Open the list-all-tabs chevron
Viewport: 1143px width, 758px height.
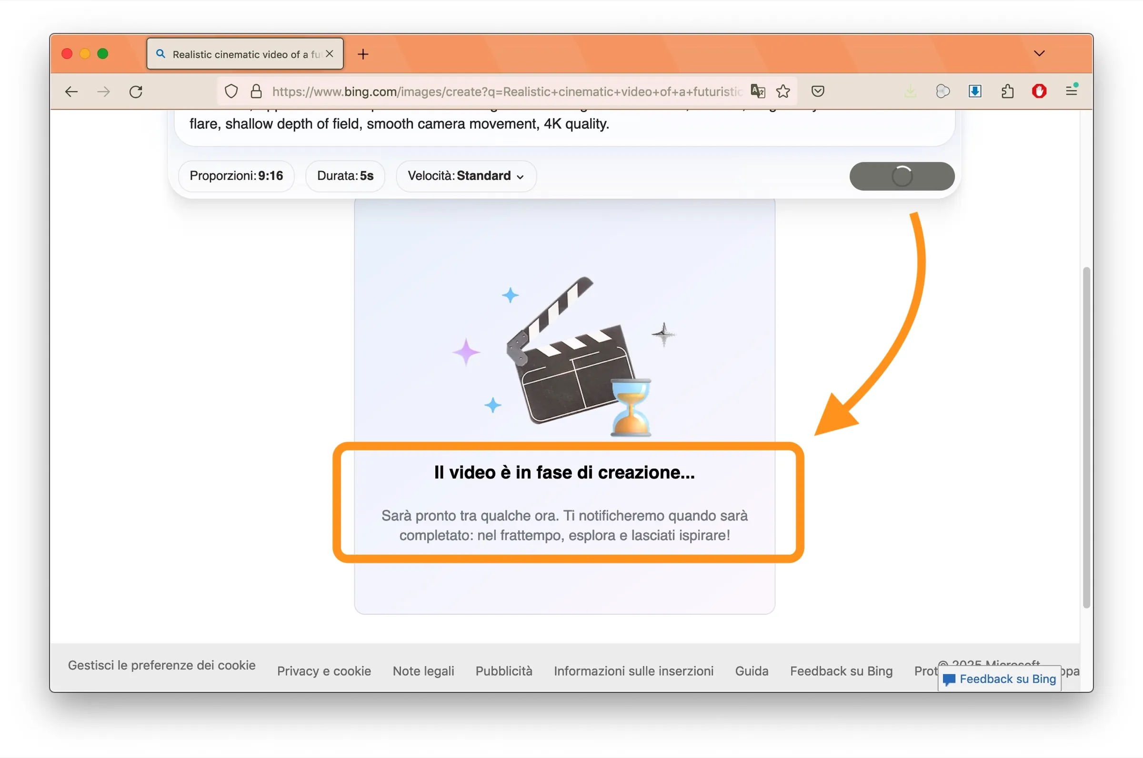(1039, 53)
